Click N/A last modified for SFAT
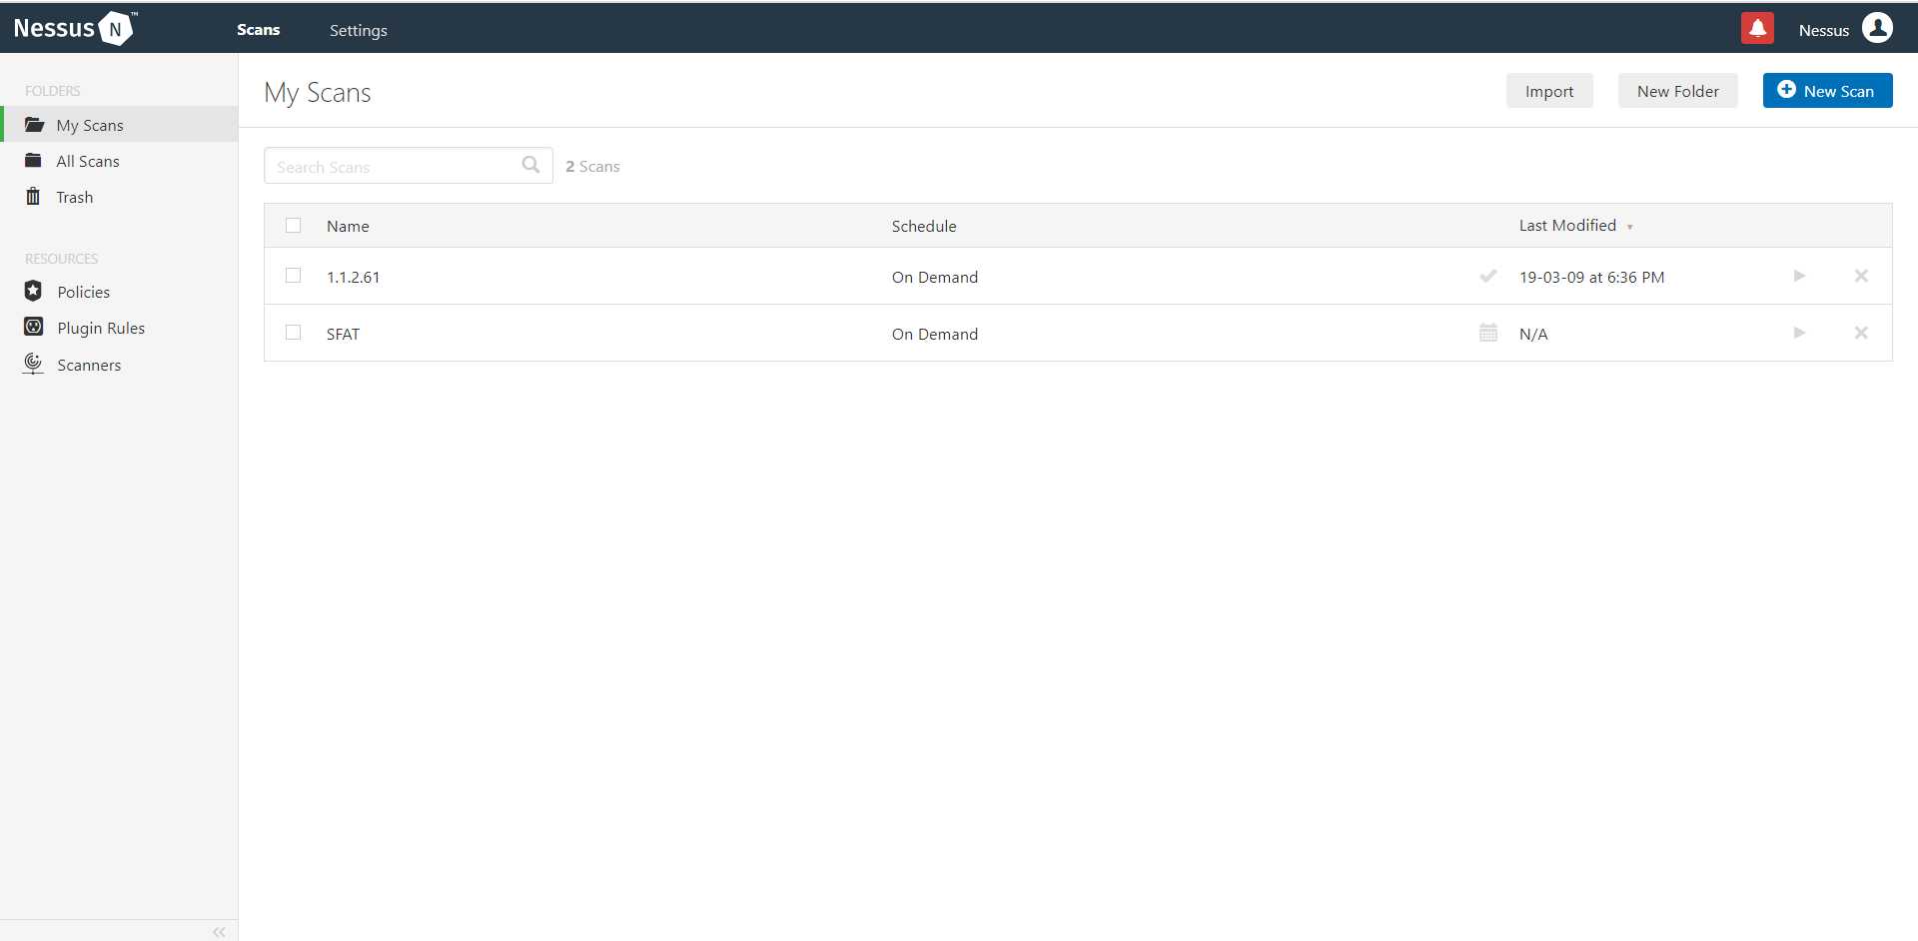This screenshot has height=941, width=1918. pos(1533,335)
